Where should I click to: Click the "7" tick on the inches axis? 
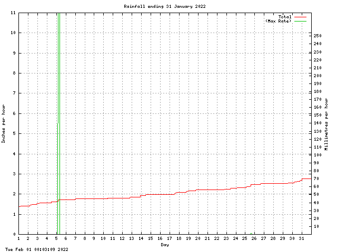[x=14, y=93]
